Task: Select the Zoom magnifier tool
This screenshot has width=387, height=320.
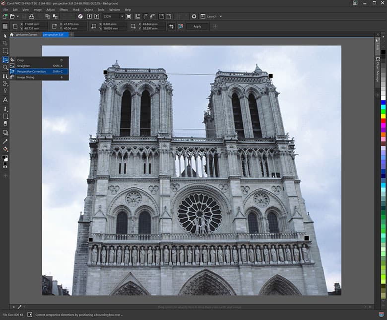Action: (x=5, y=67)
